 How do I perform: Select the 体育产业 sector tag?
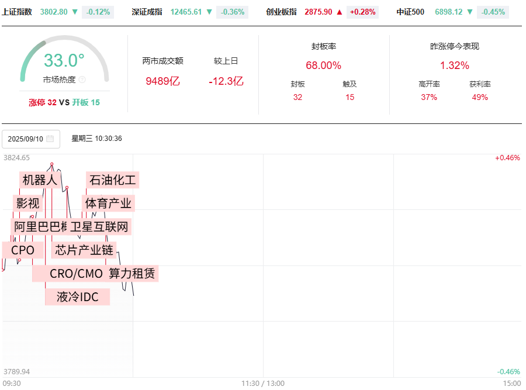108,203
